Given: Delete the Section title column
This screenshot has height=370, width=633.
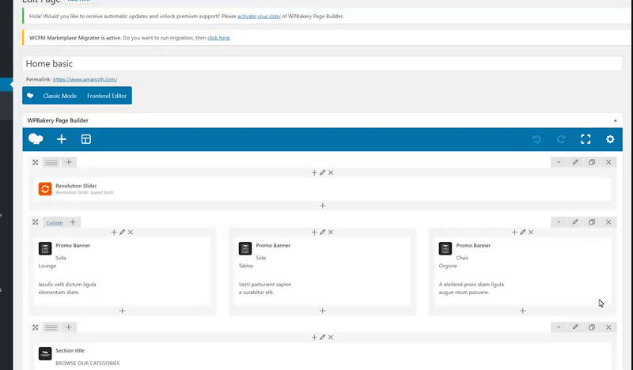Looking at the screenshot, I should [x=331, y=338].
